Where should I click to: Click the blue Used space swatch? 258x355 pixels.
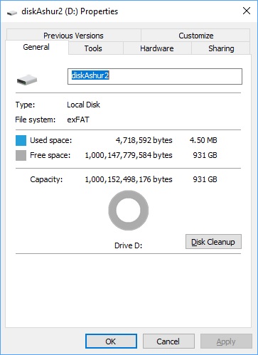point(21,140)
